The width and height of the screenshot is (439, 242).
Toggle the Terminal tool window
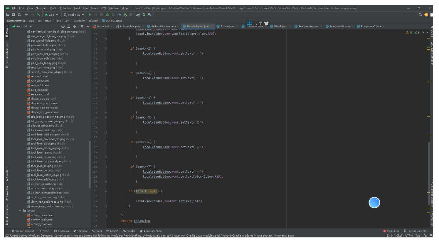pos(80,231)
